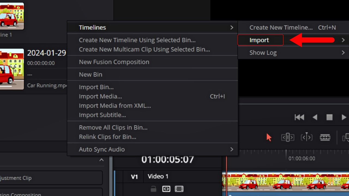Select New Bin from the context menu

coord(90,74)
